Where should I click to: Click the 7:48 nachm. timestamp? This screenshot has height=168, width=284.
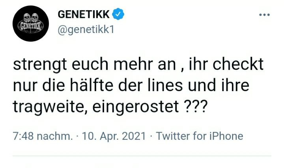43,136
